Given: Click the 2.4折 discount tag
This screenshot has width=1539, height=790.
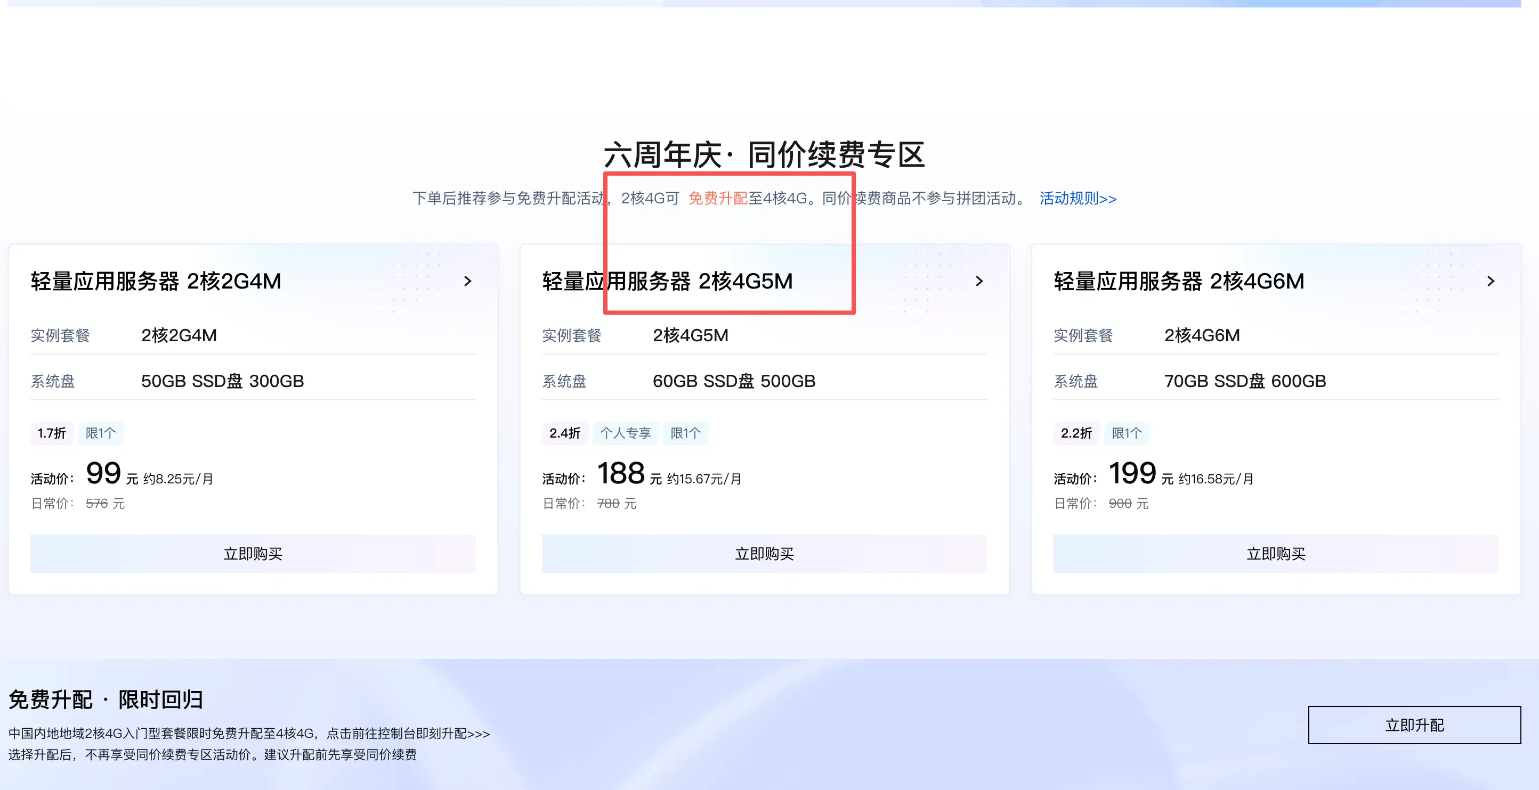Looking at the screenshot, I should (564, 433).
